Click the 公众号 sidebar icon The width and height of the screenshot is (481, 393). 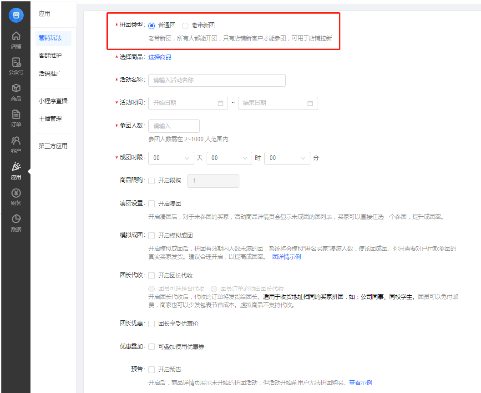16,65
